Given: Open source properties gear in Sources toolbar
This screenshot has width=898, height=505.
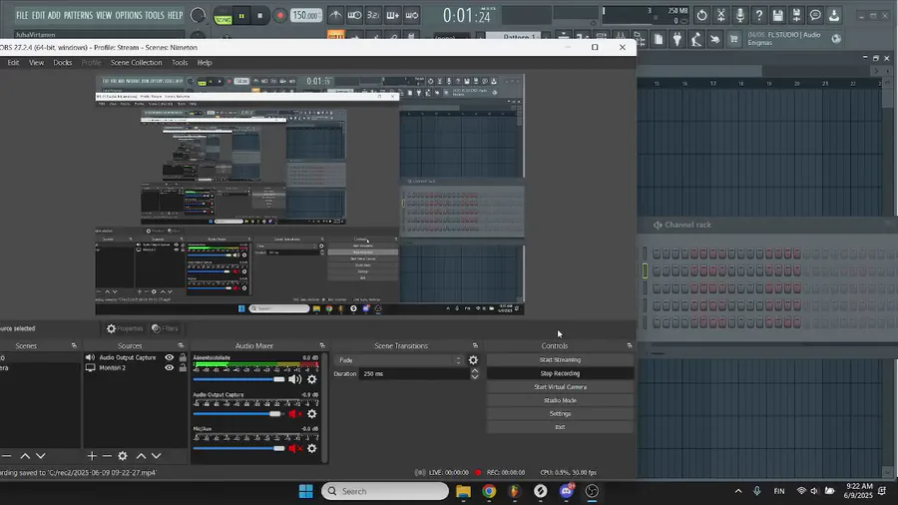Looking at the screenshot, I should (122, 456).
